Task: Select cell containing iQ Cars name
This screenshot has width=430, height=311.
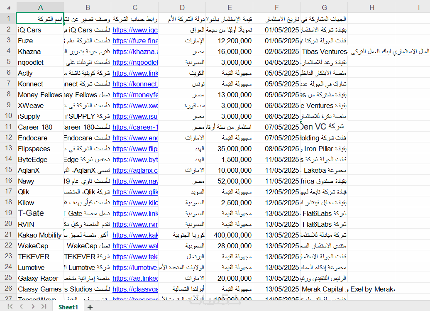Action: [40, 29]
